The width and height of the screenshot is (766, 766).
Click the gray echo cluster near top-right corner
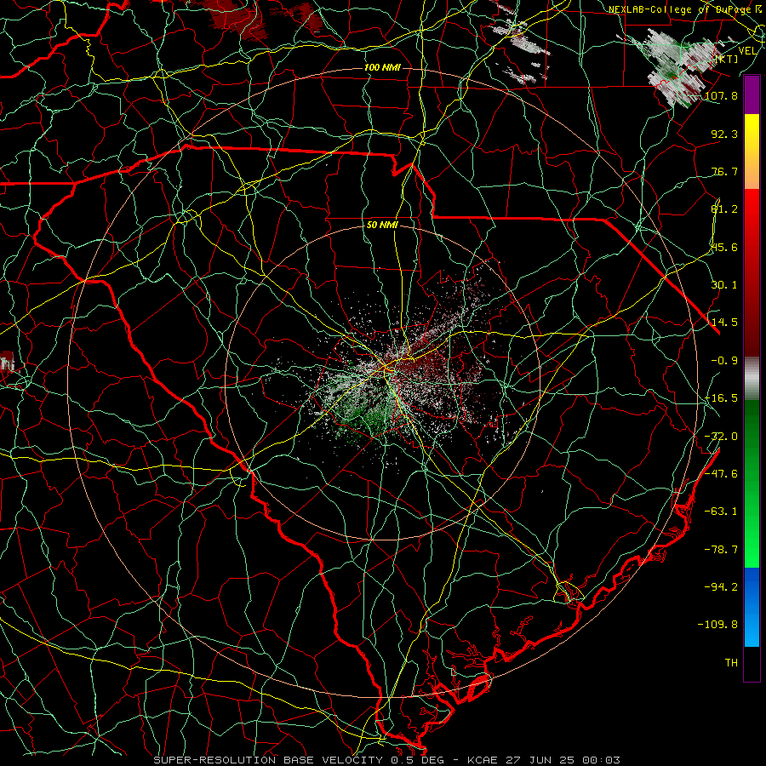coord(680,67)
